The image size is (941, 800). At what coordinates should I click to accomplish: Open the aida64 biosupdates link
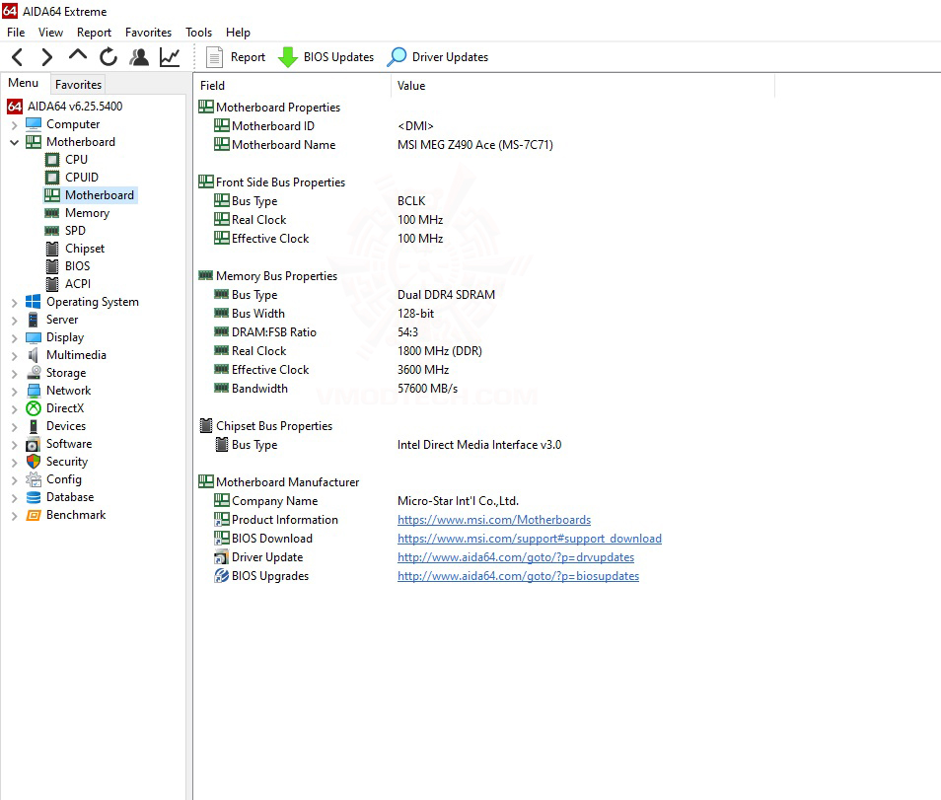coord(518,576)
